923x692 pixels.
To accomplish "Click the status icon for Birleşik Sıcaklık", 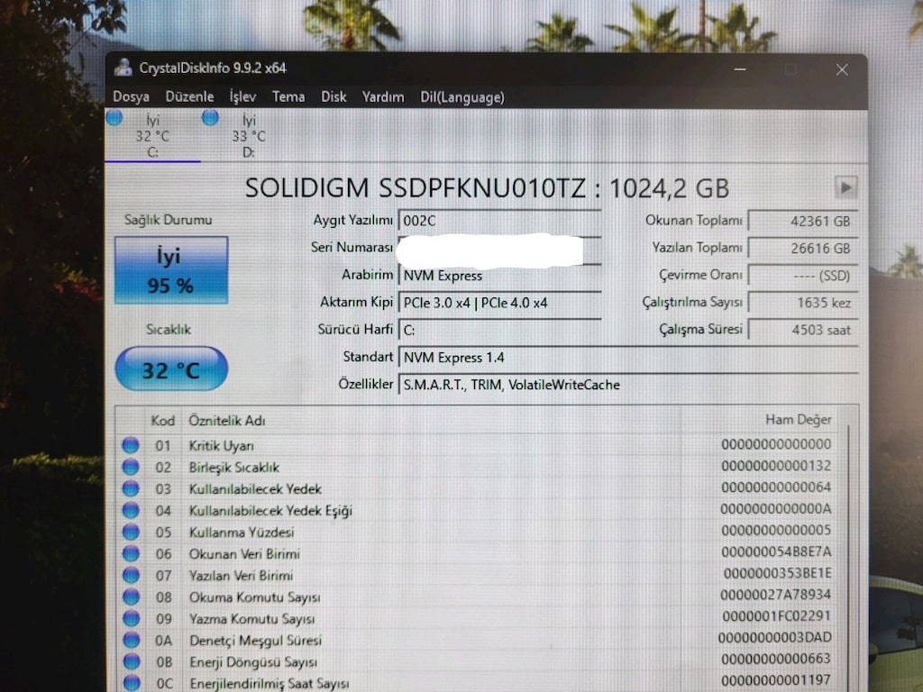I will 131,468.
